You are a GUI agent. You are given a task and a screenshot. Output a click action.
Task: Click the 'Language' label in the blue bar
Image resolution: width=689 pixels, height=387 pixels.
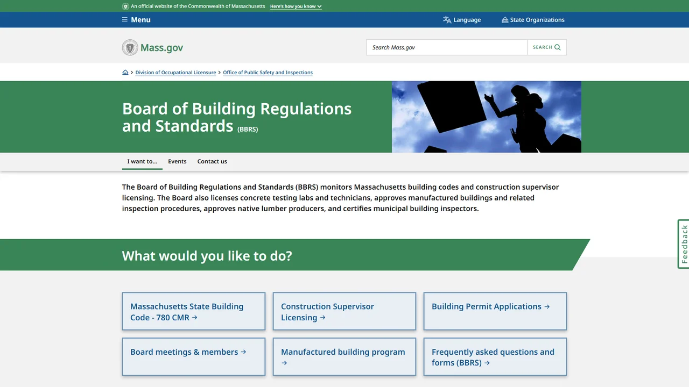[x=467, y=20]
